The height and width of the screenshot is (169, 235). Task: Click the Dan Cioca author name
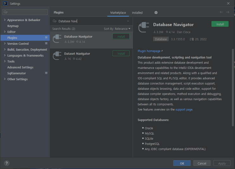coord(183,32)
